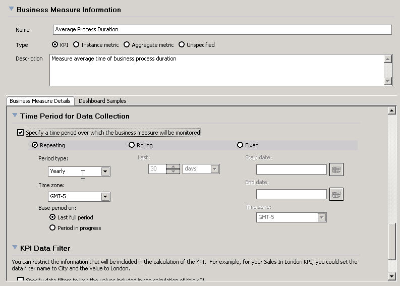Collapse the KPI Data Filter section
The height and width of the screenshot is (286, 400).
pos(15,248)
